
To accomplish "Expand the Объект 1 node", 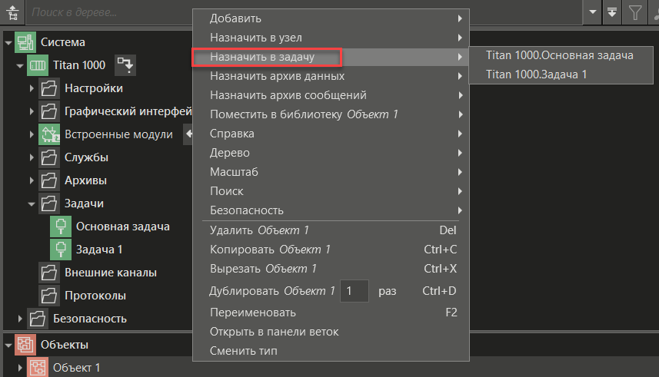I will pyautogui.click(x=20, y=368).
